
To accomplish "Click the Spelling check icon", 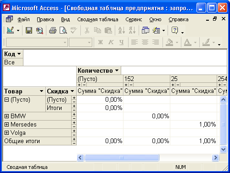I will click(73, 30).
